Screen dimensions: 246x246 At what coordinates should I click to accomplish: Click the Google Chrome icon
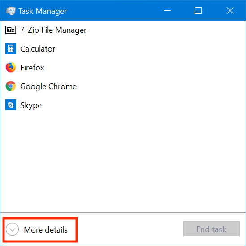click(x=11, y=86)
